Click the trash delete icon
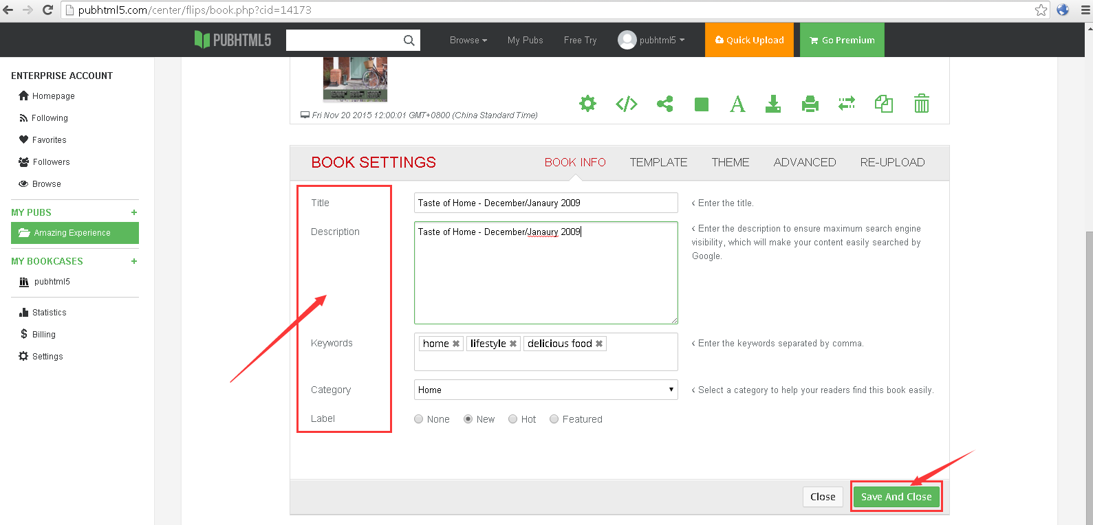The image size is (1093, 525). pyautogui.click(x=922, y=103)
